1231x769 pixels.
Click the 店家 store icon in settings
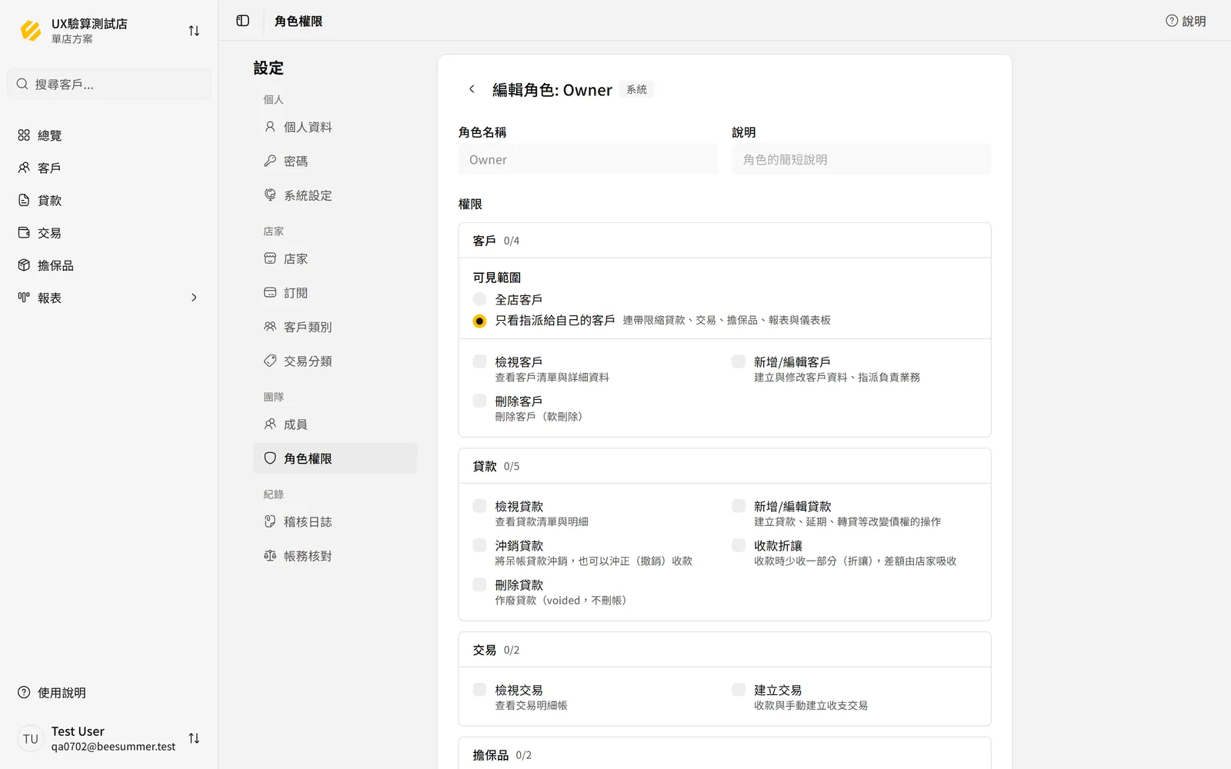tap(270, 258)
